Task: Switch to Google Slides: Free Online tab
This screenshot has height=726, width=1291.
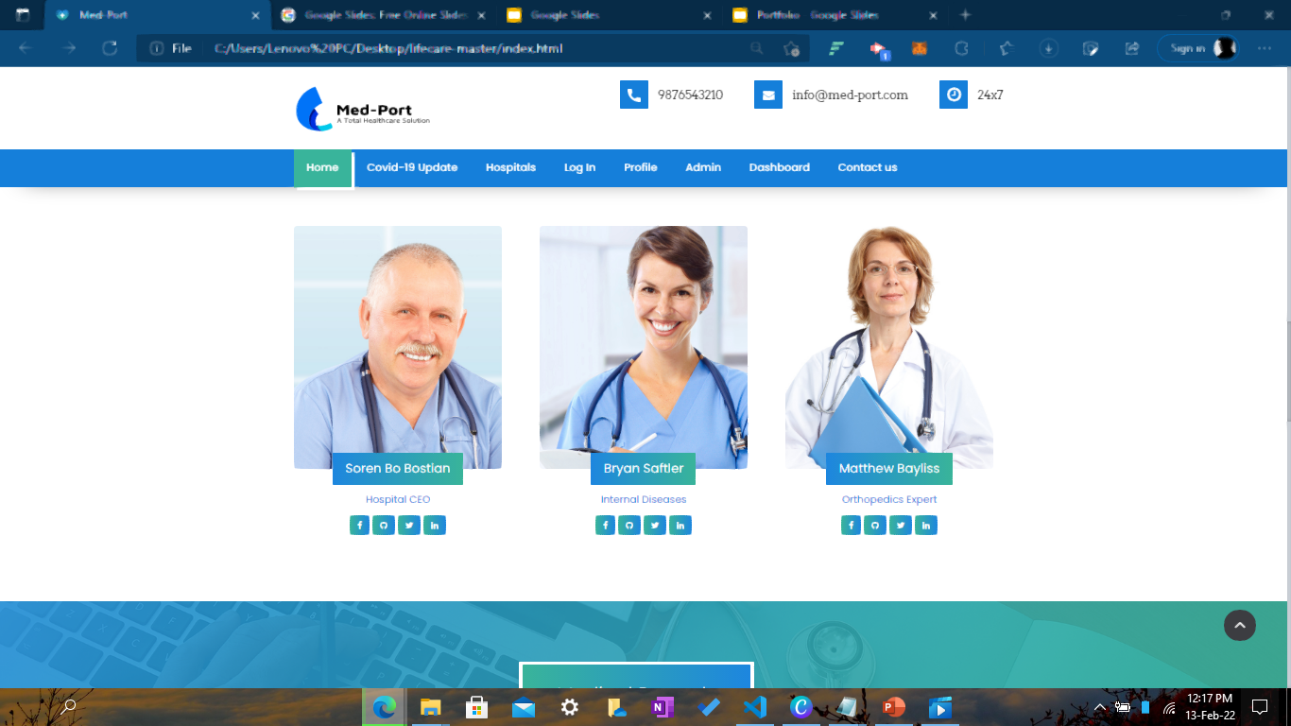Action: point(383,15)
